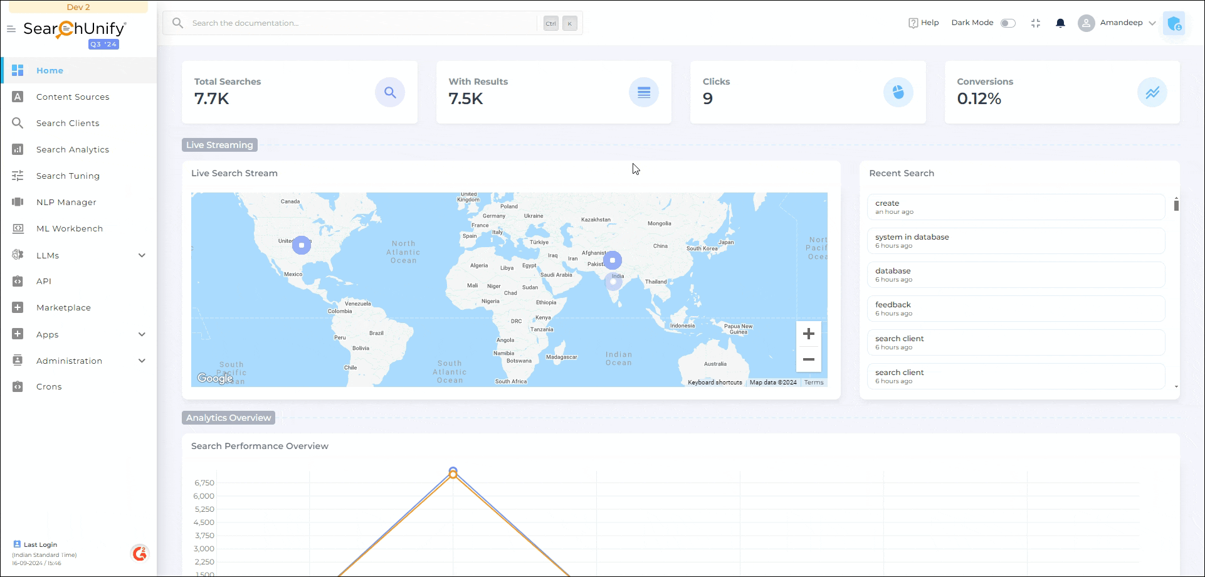The image size is (1205, 577).
Task: Enable the Dark Mode toggle
Action: point(1008,23)
